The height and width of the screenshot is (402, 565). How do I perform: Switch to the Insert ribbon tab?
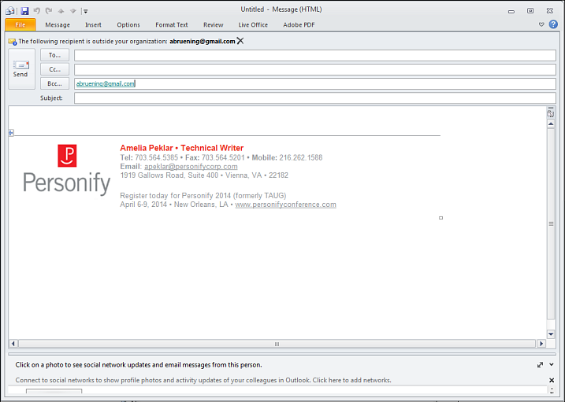[x=93, y=25]
